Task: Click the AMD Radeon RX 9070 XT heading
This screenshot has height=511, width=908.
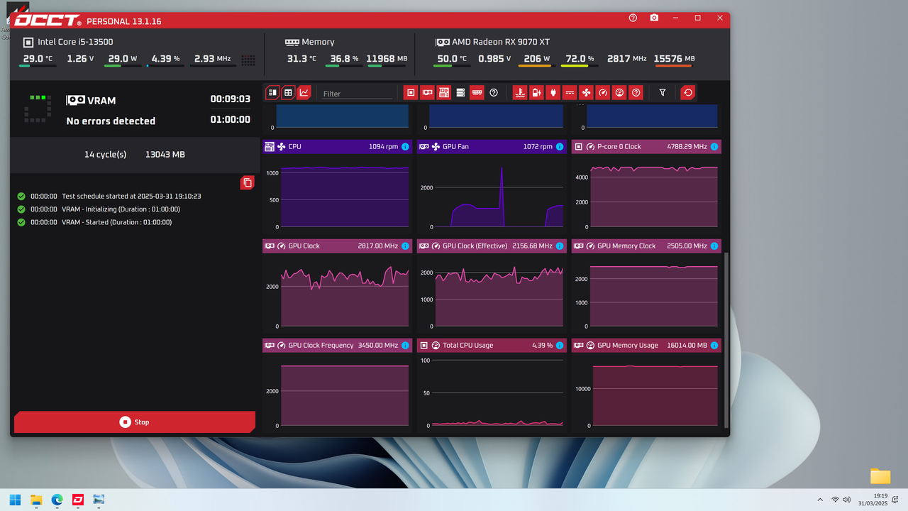Action: point(502,42)
